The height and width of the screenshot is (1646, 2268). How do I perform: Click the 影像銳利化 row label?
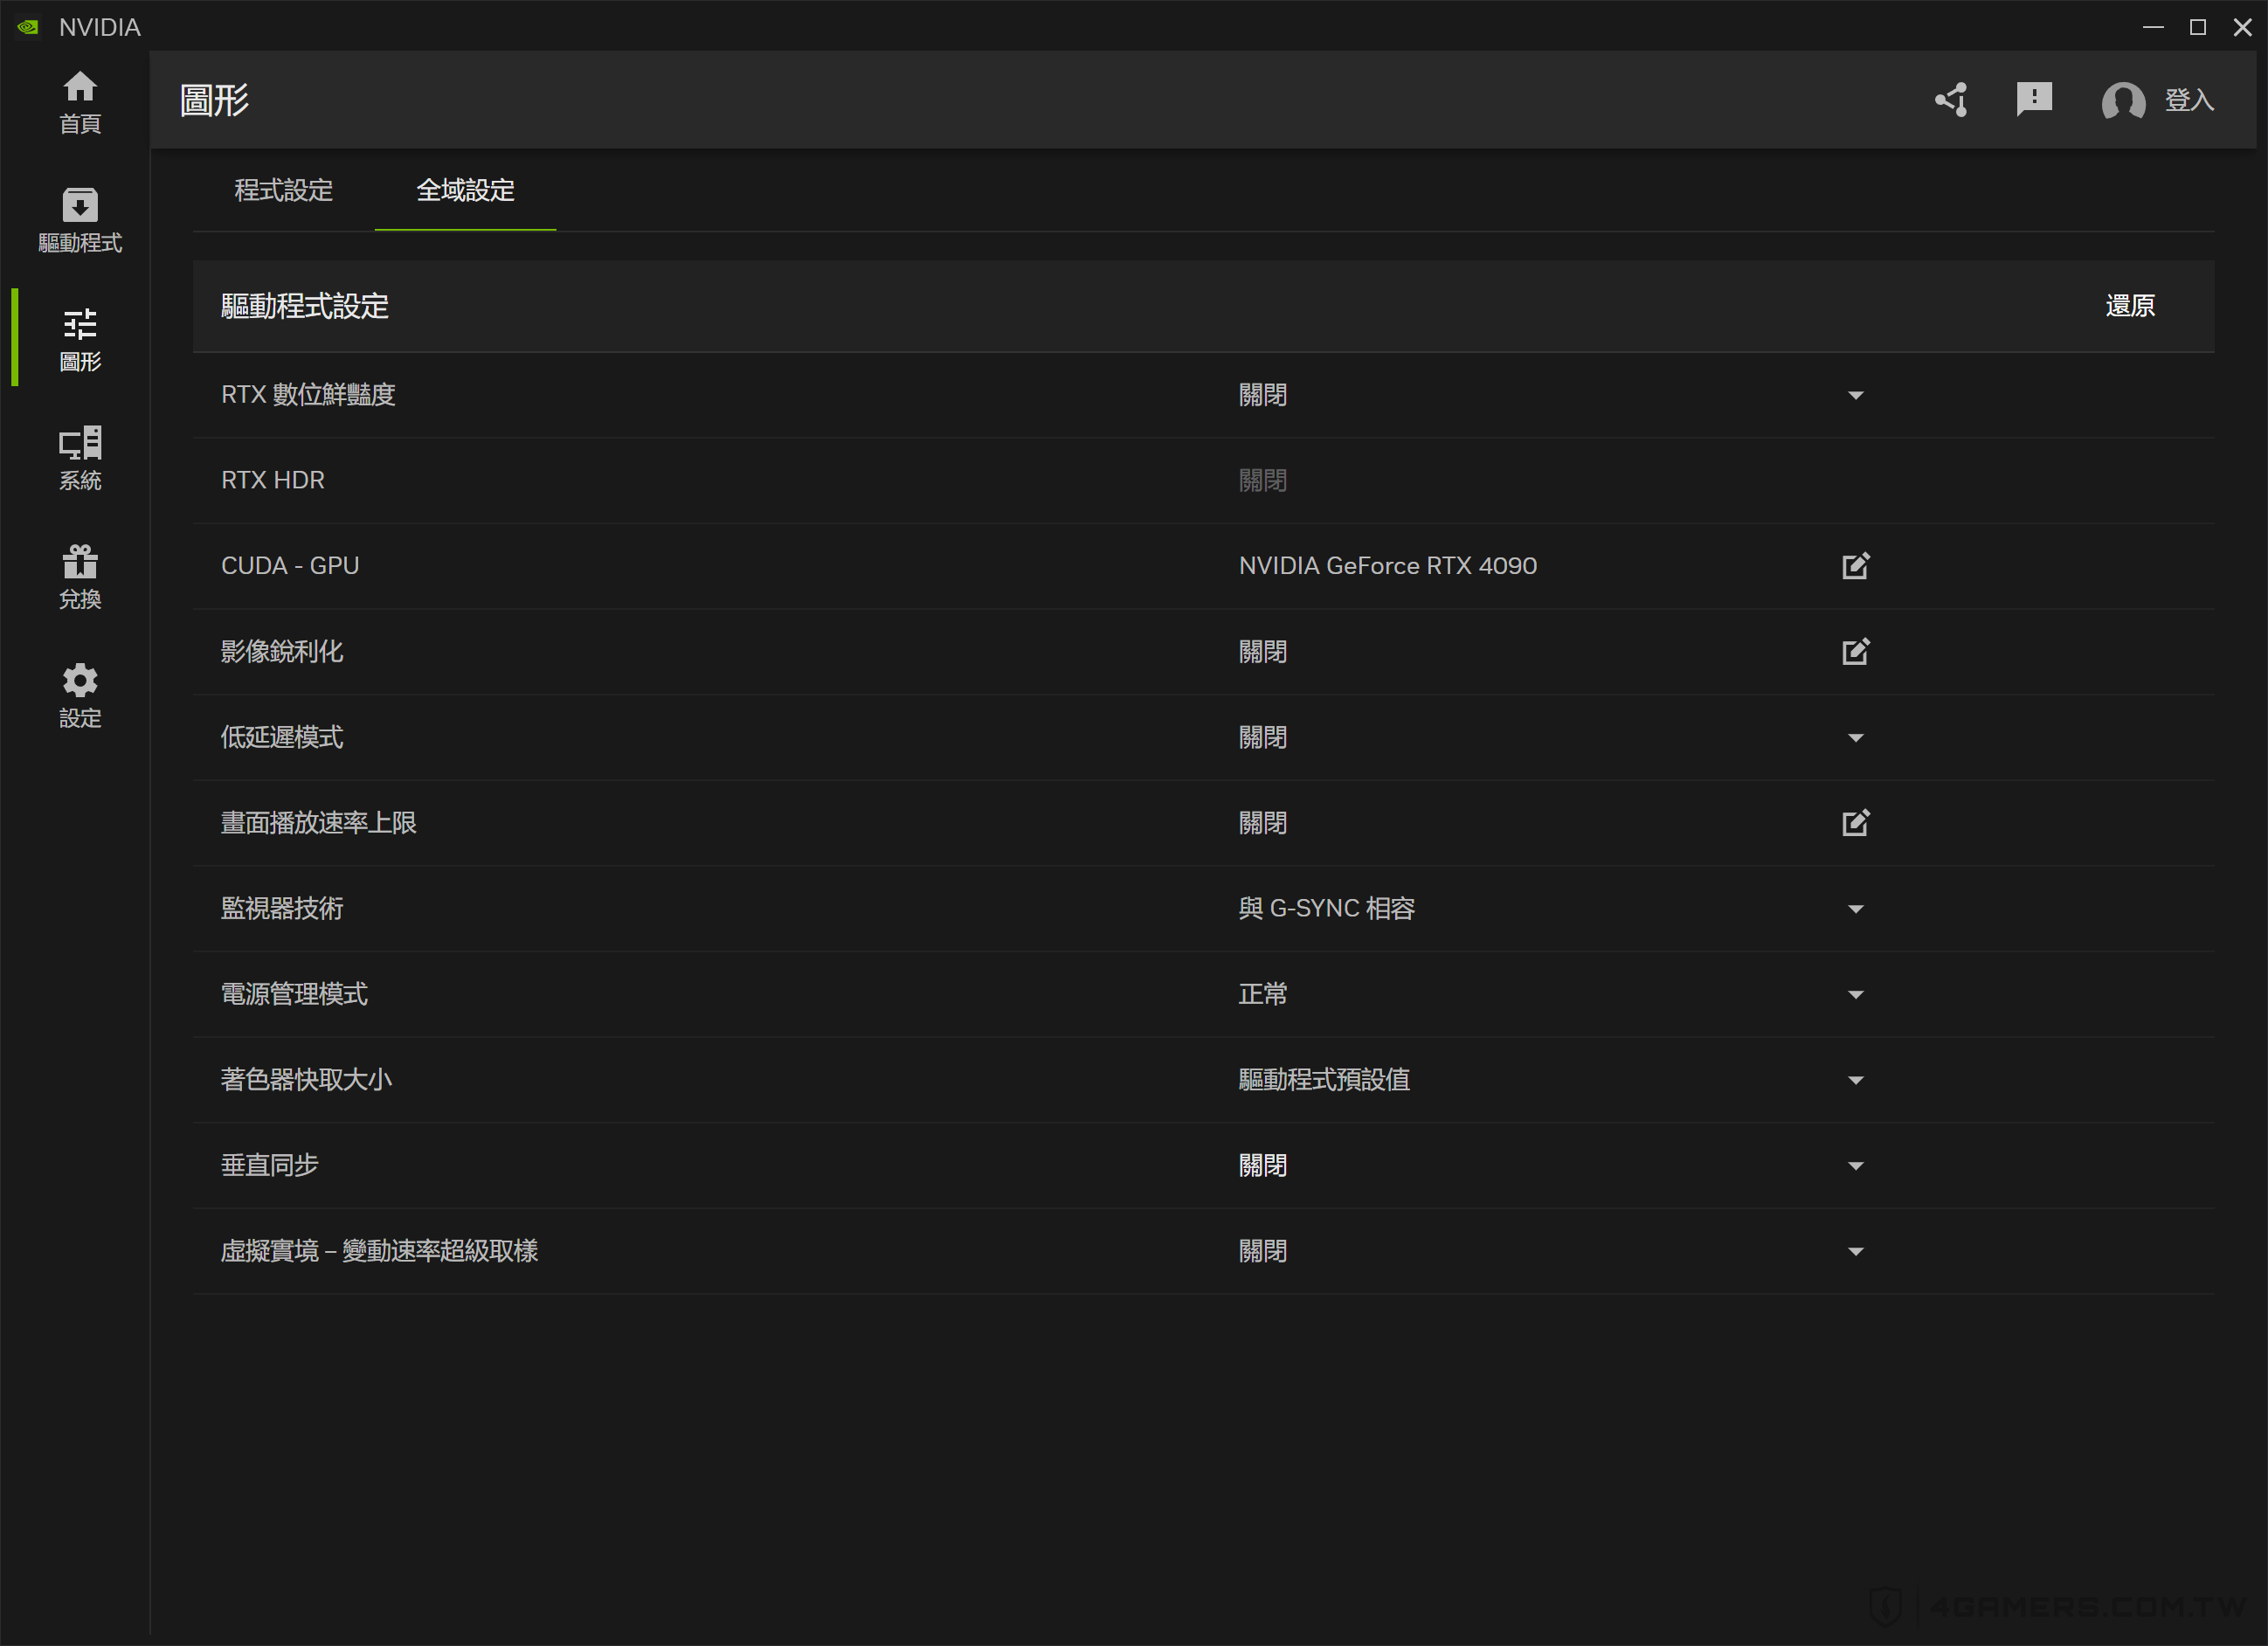click(282, 652)
